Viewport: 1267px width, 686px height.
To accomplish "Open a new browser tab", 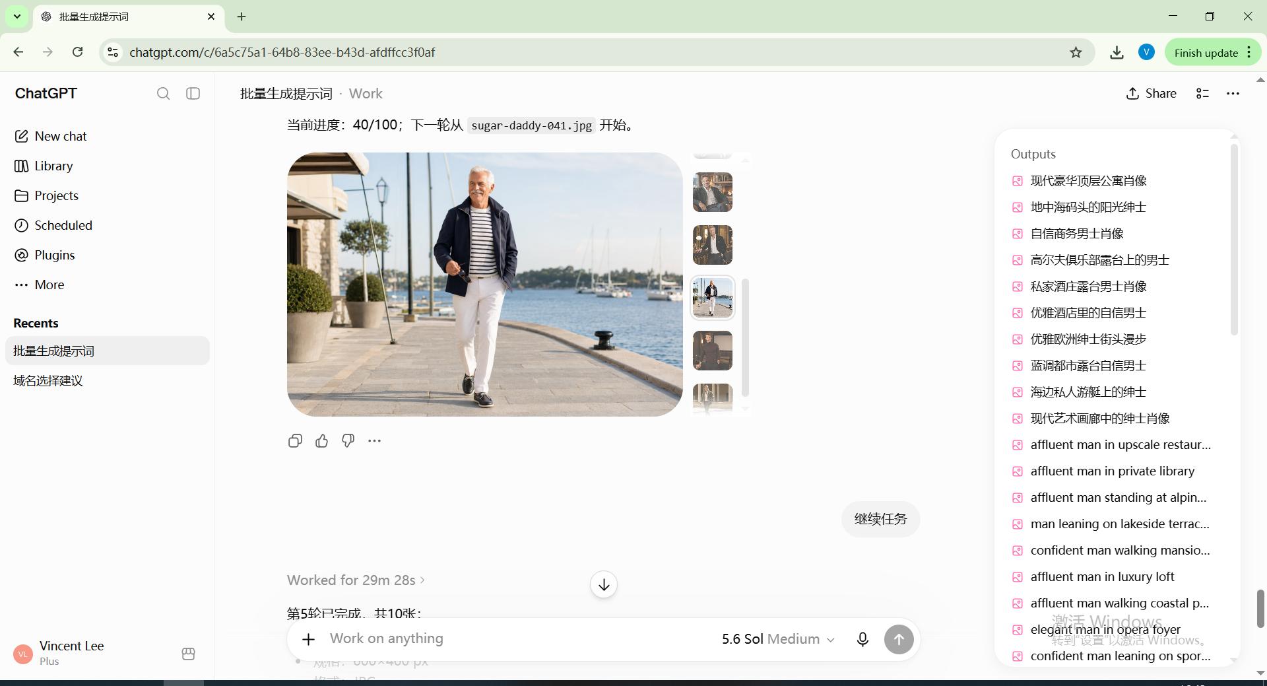I will click(x=242, y=17).
